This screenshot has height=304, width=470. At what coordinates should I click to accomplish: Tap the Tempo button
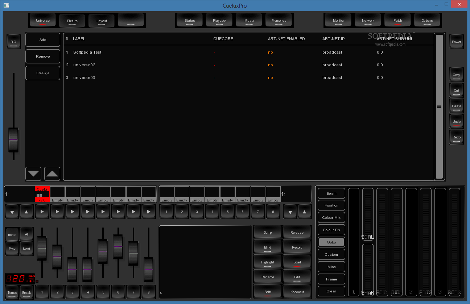pyautogui.click(x=12, y=292)
